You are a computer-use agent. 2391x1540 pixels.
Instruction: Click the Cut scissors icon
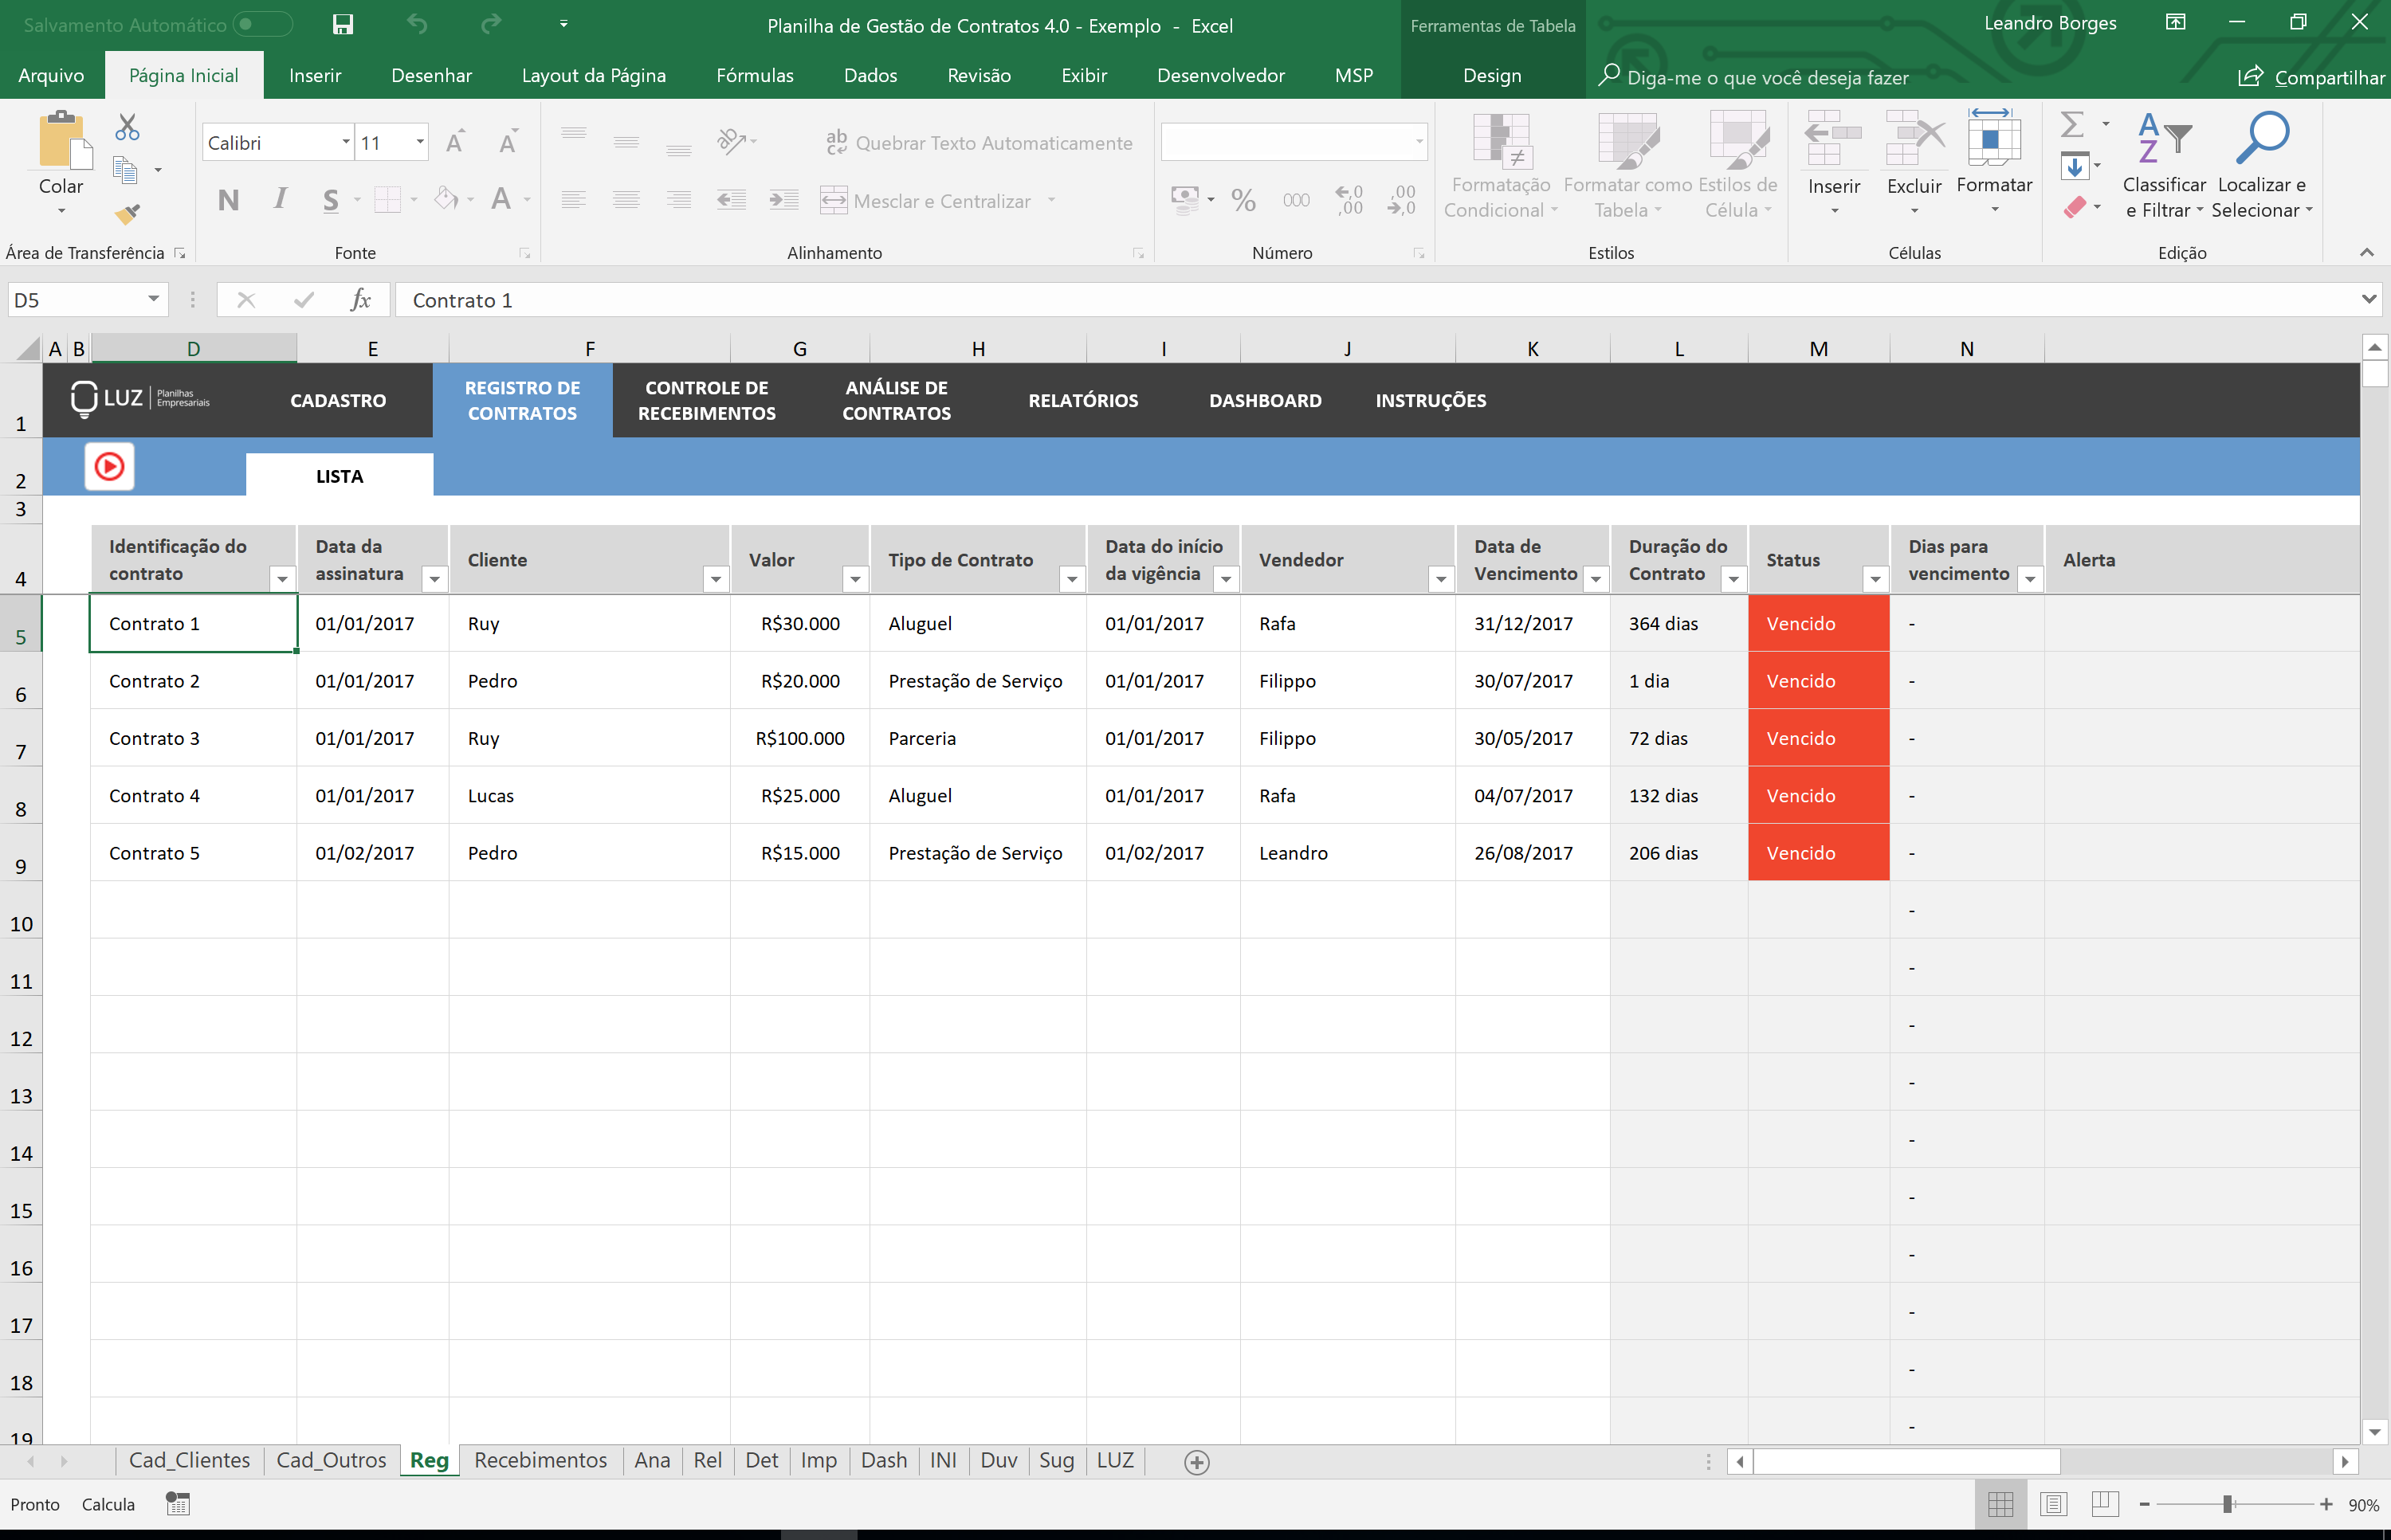pos(127,127)
